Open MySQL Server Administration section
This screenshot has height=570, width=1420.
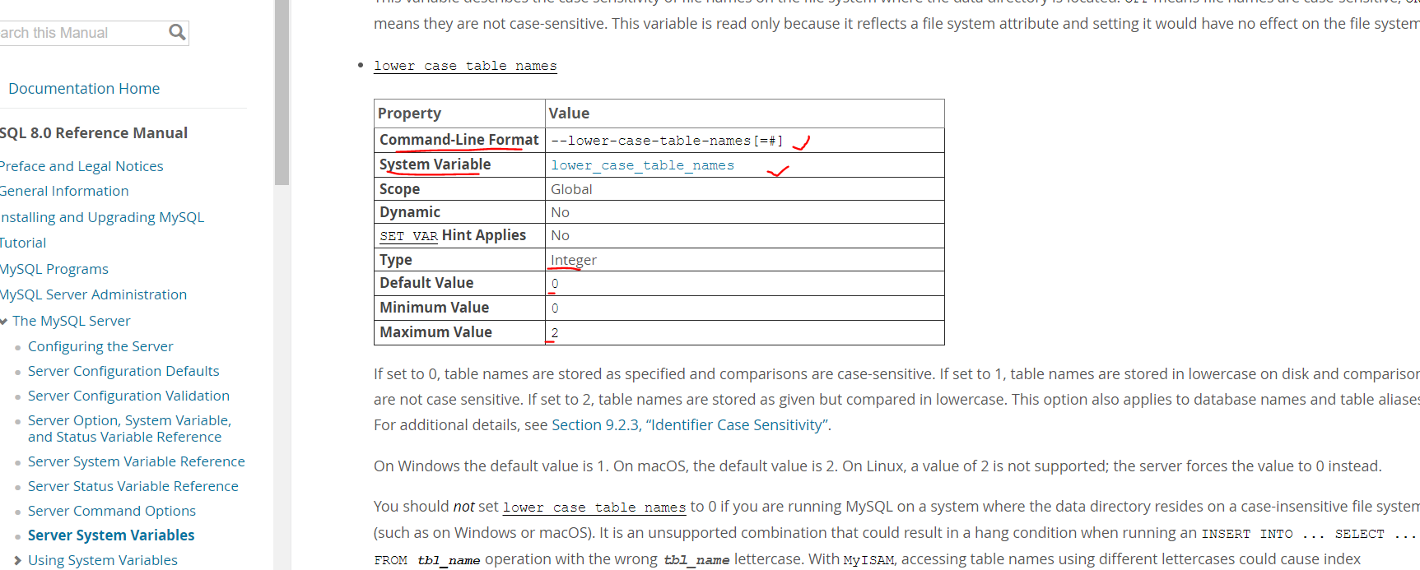93,294
